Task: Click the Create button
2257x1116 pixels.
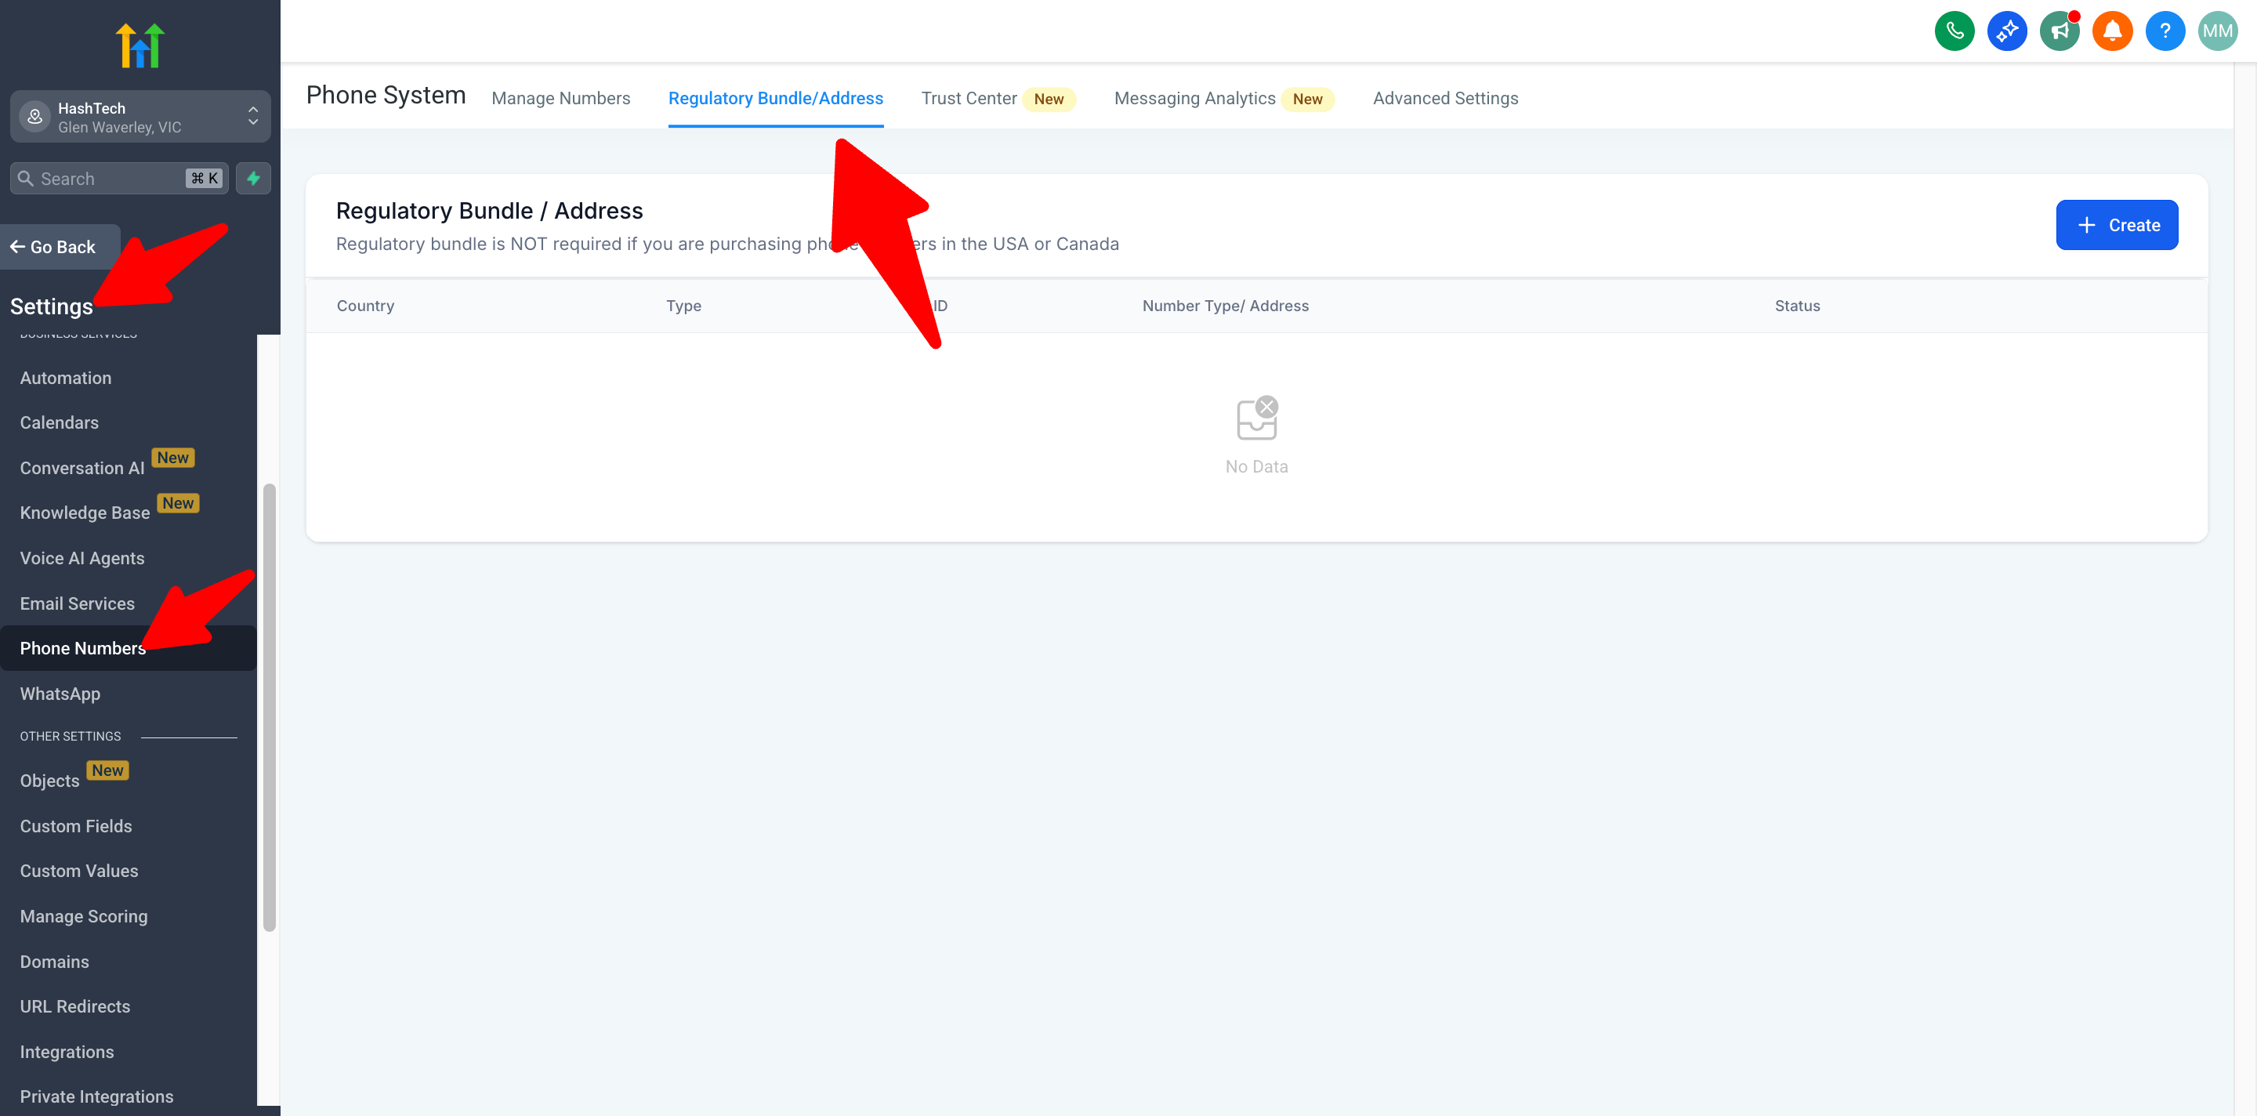Action: [x=2116, y=225]
